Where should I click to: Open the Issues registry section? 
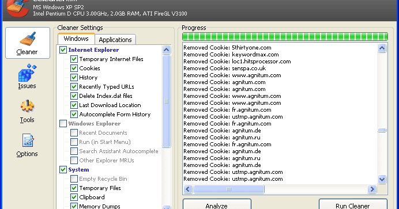[27, 77]
